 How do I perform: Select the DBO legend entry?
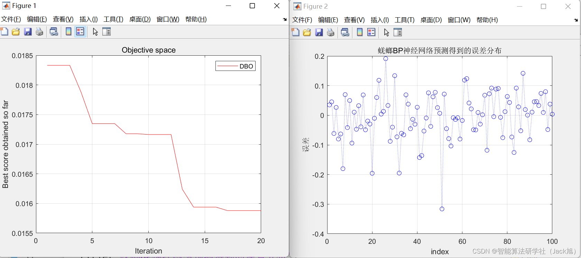(x=236, y=66)
